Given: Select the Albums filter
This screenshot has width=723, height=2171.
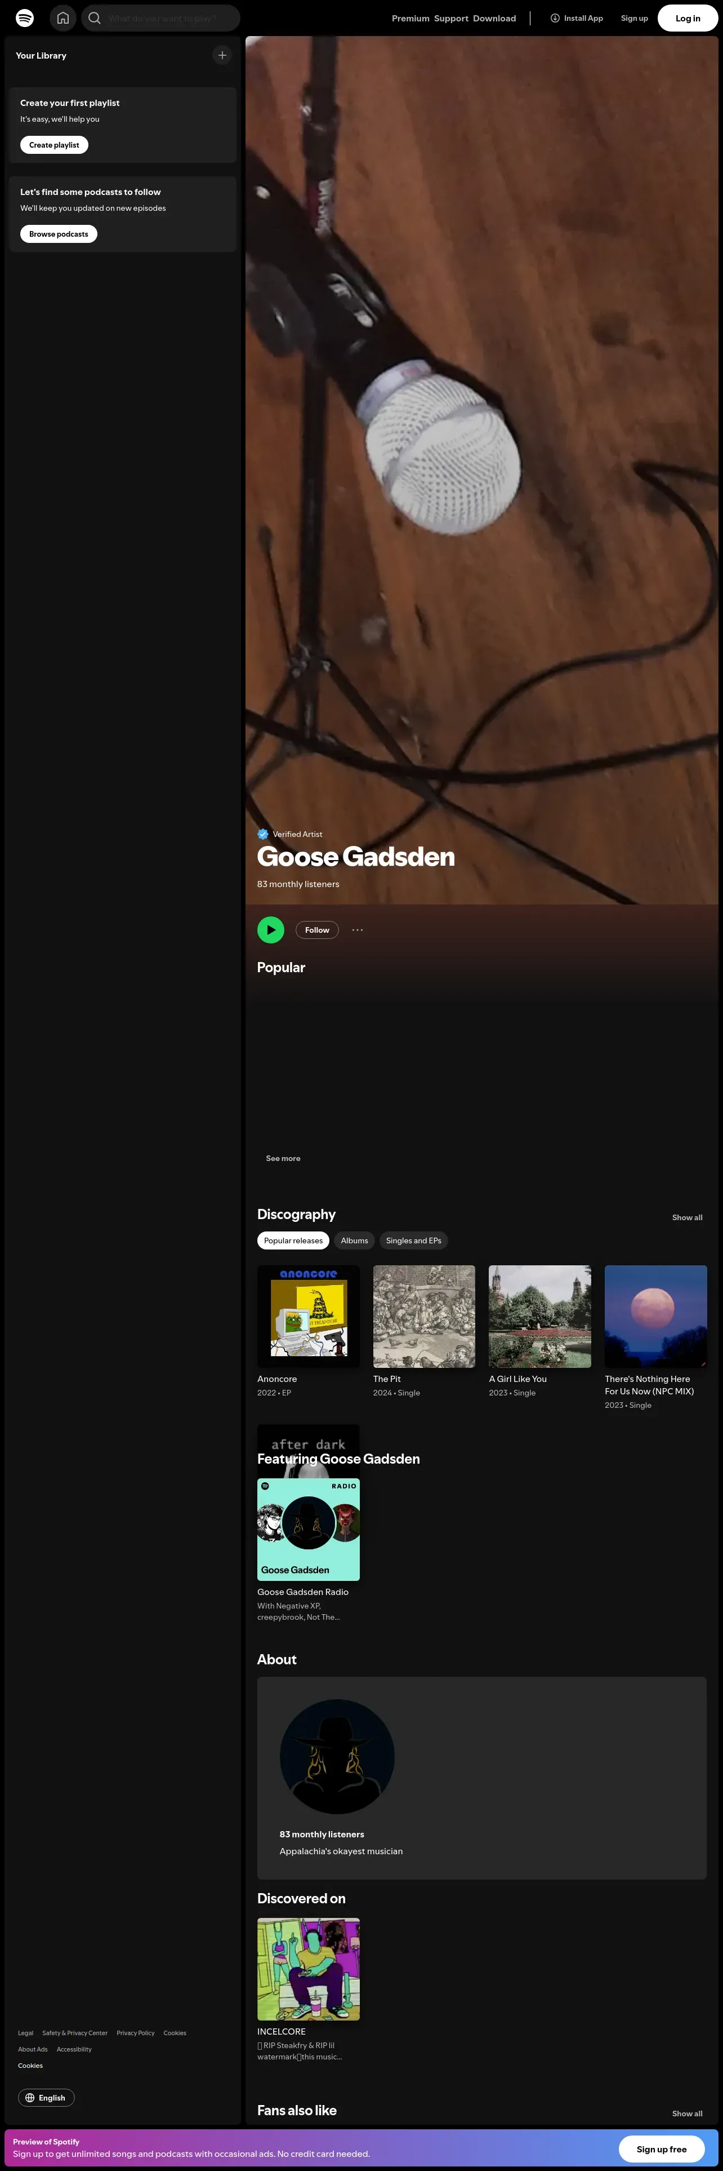Looking at the screenshot, I should click(x=354, y=1240).
